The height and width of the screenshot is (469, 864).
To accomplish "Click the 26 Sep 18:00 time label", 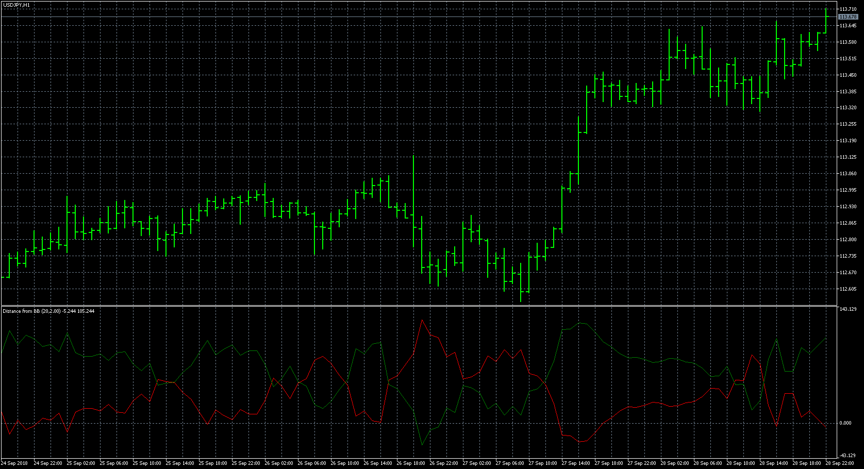I will click(411, 463).
